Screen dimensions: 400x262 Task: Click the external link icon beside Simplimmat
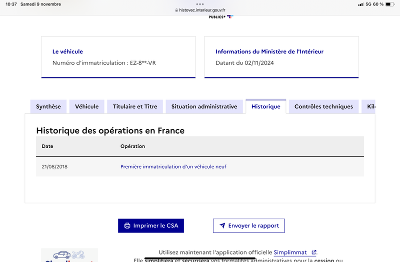pyautogui.click(x=314, y=253)
